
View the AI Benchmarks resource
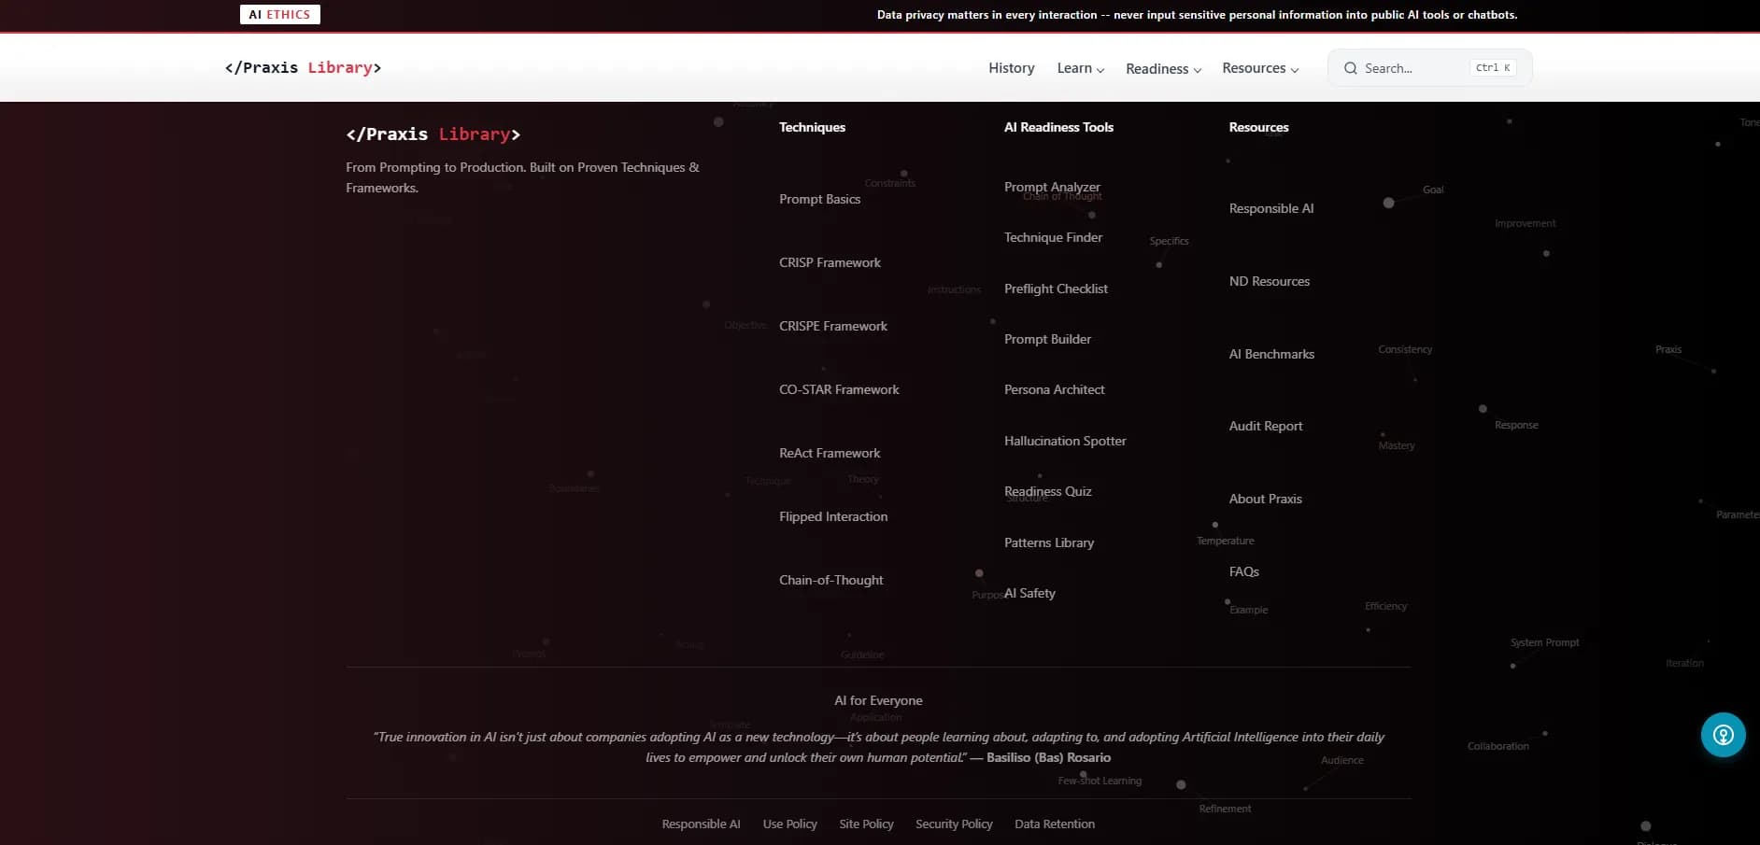click(x=1270, y=354)
